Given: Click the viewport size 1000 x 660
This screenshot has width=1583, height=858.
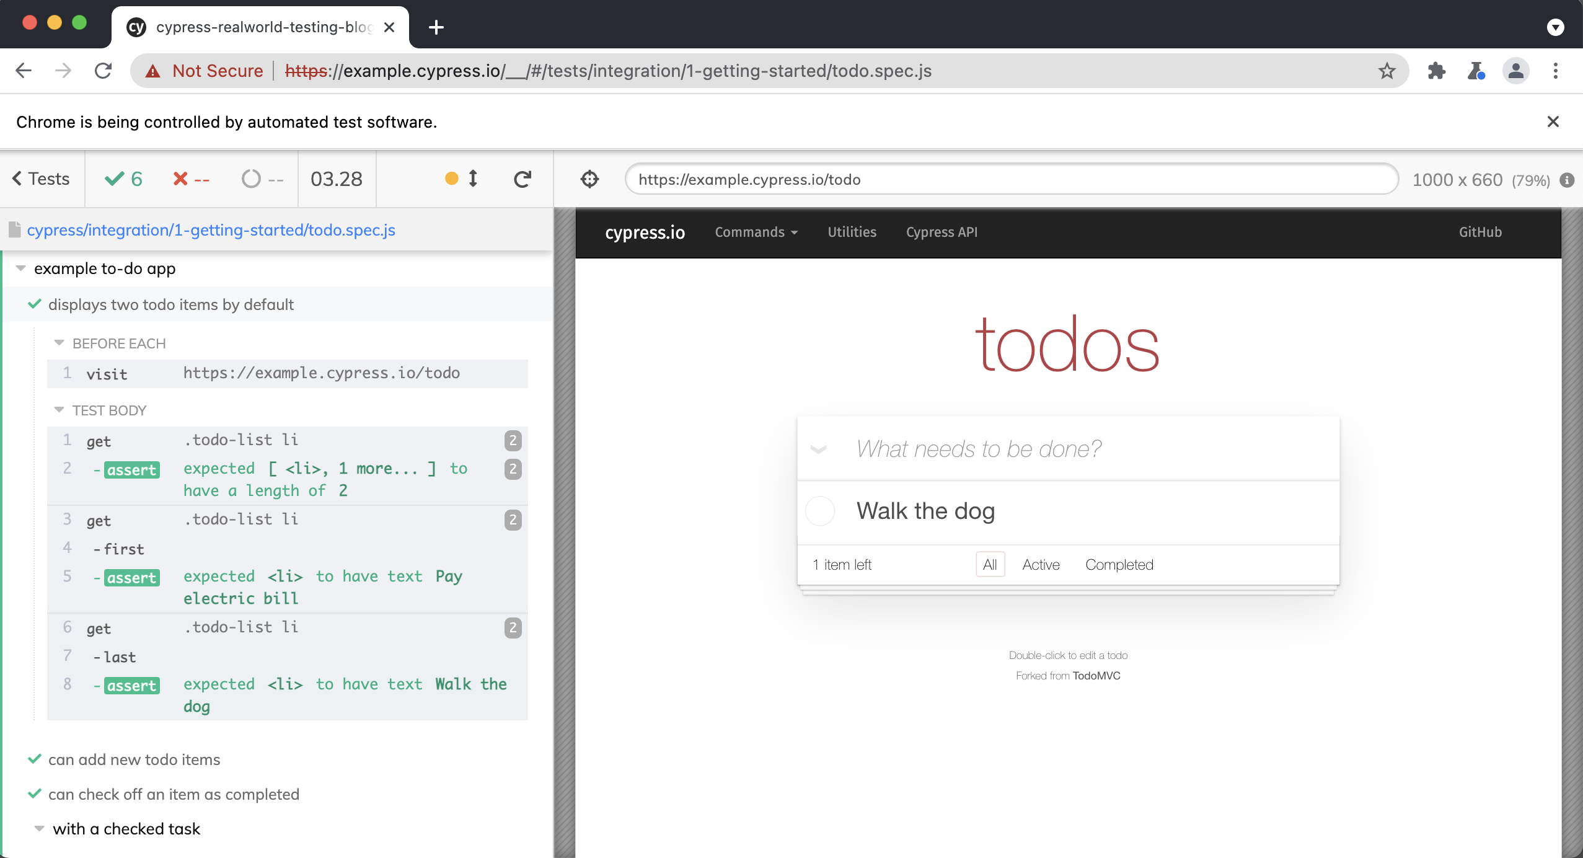Looking at the screenshot, I should [1457, 180].
